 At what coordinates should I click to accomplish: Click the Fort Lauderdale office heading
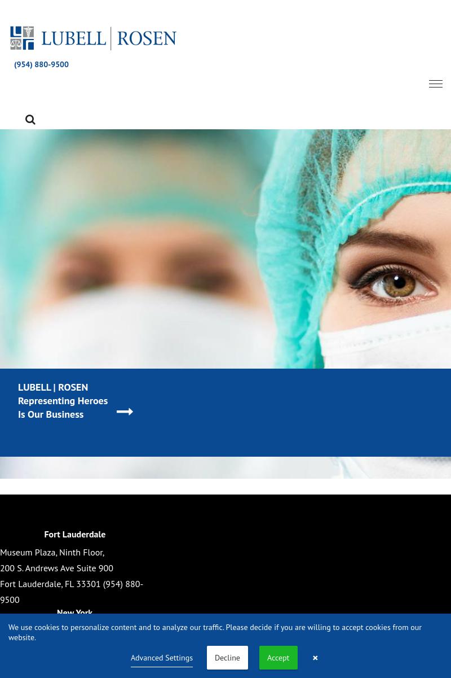coord(74,534)
